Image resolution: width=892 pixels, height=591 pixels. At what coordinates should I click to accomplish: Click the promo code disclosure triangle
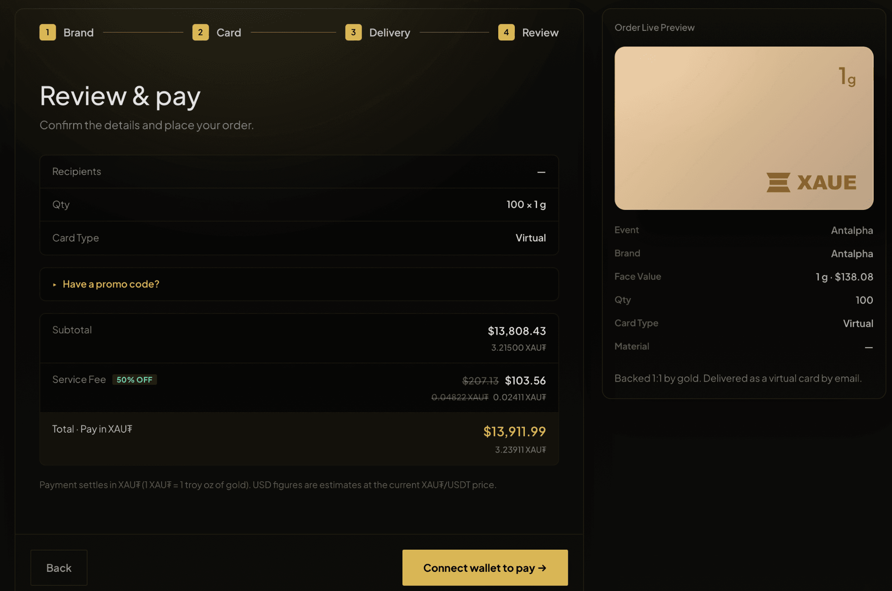(54, 285)
